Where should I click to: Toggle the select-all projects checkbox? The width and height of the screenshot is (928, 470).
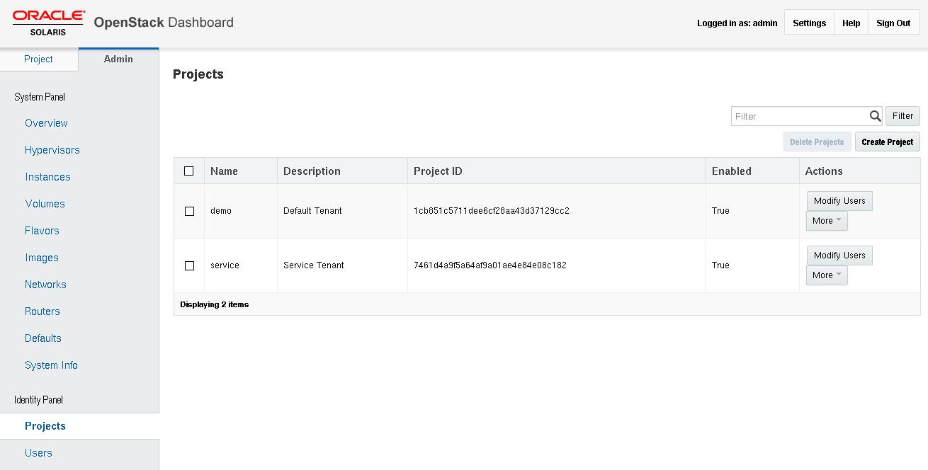188,171
